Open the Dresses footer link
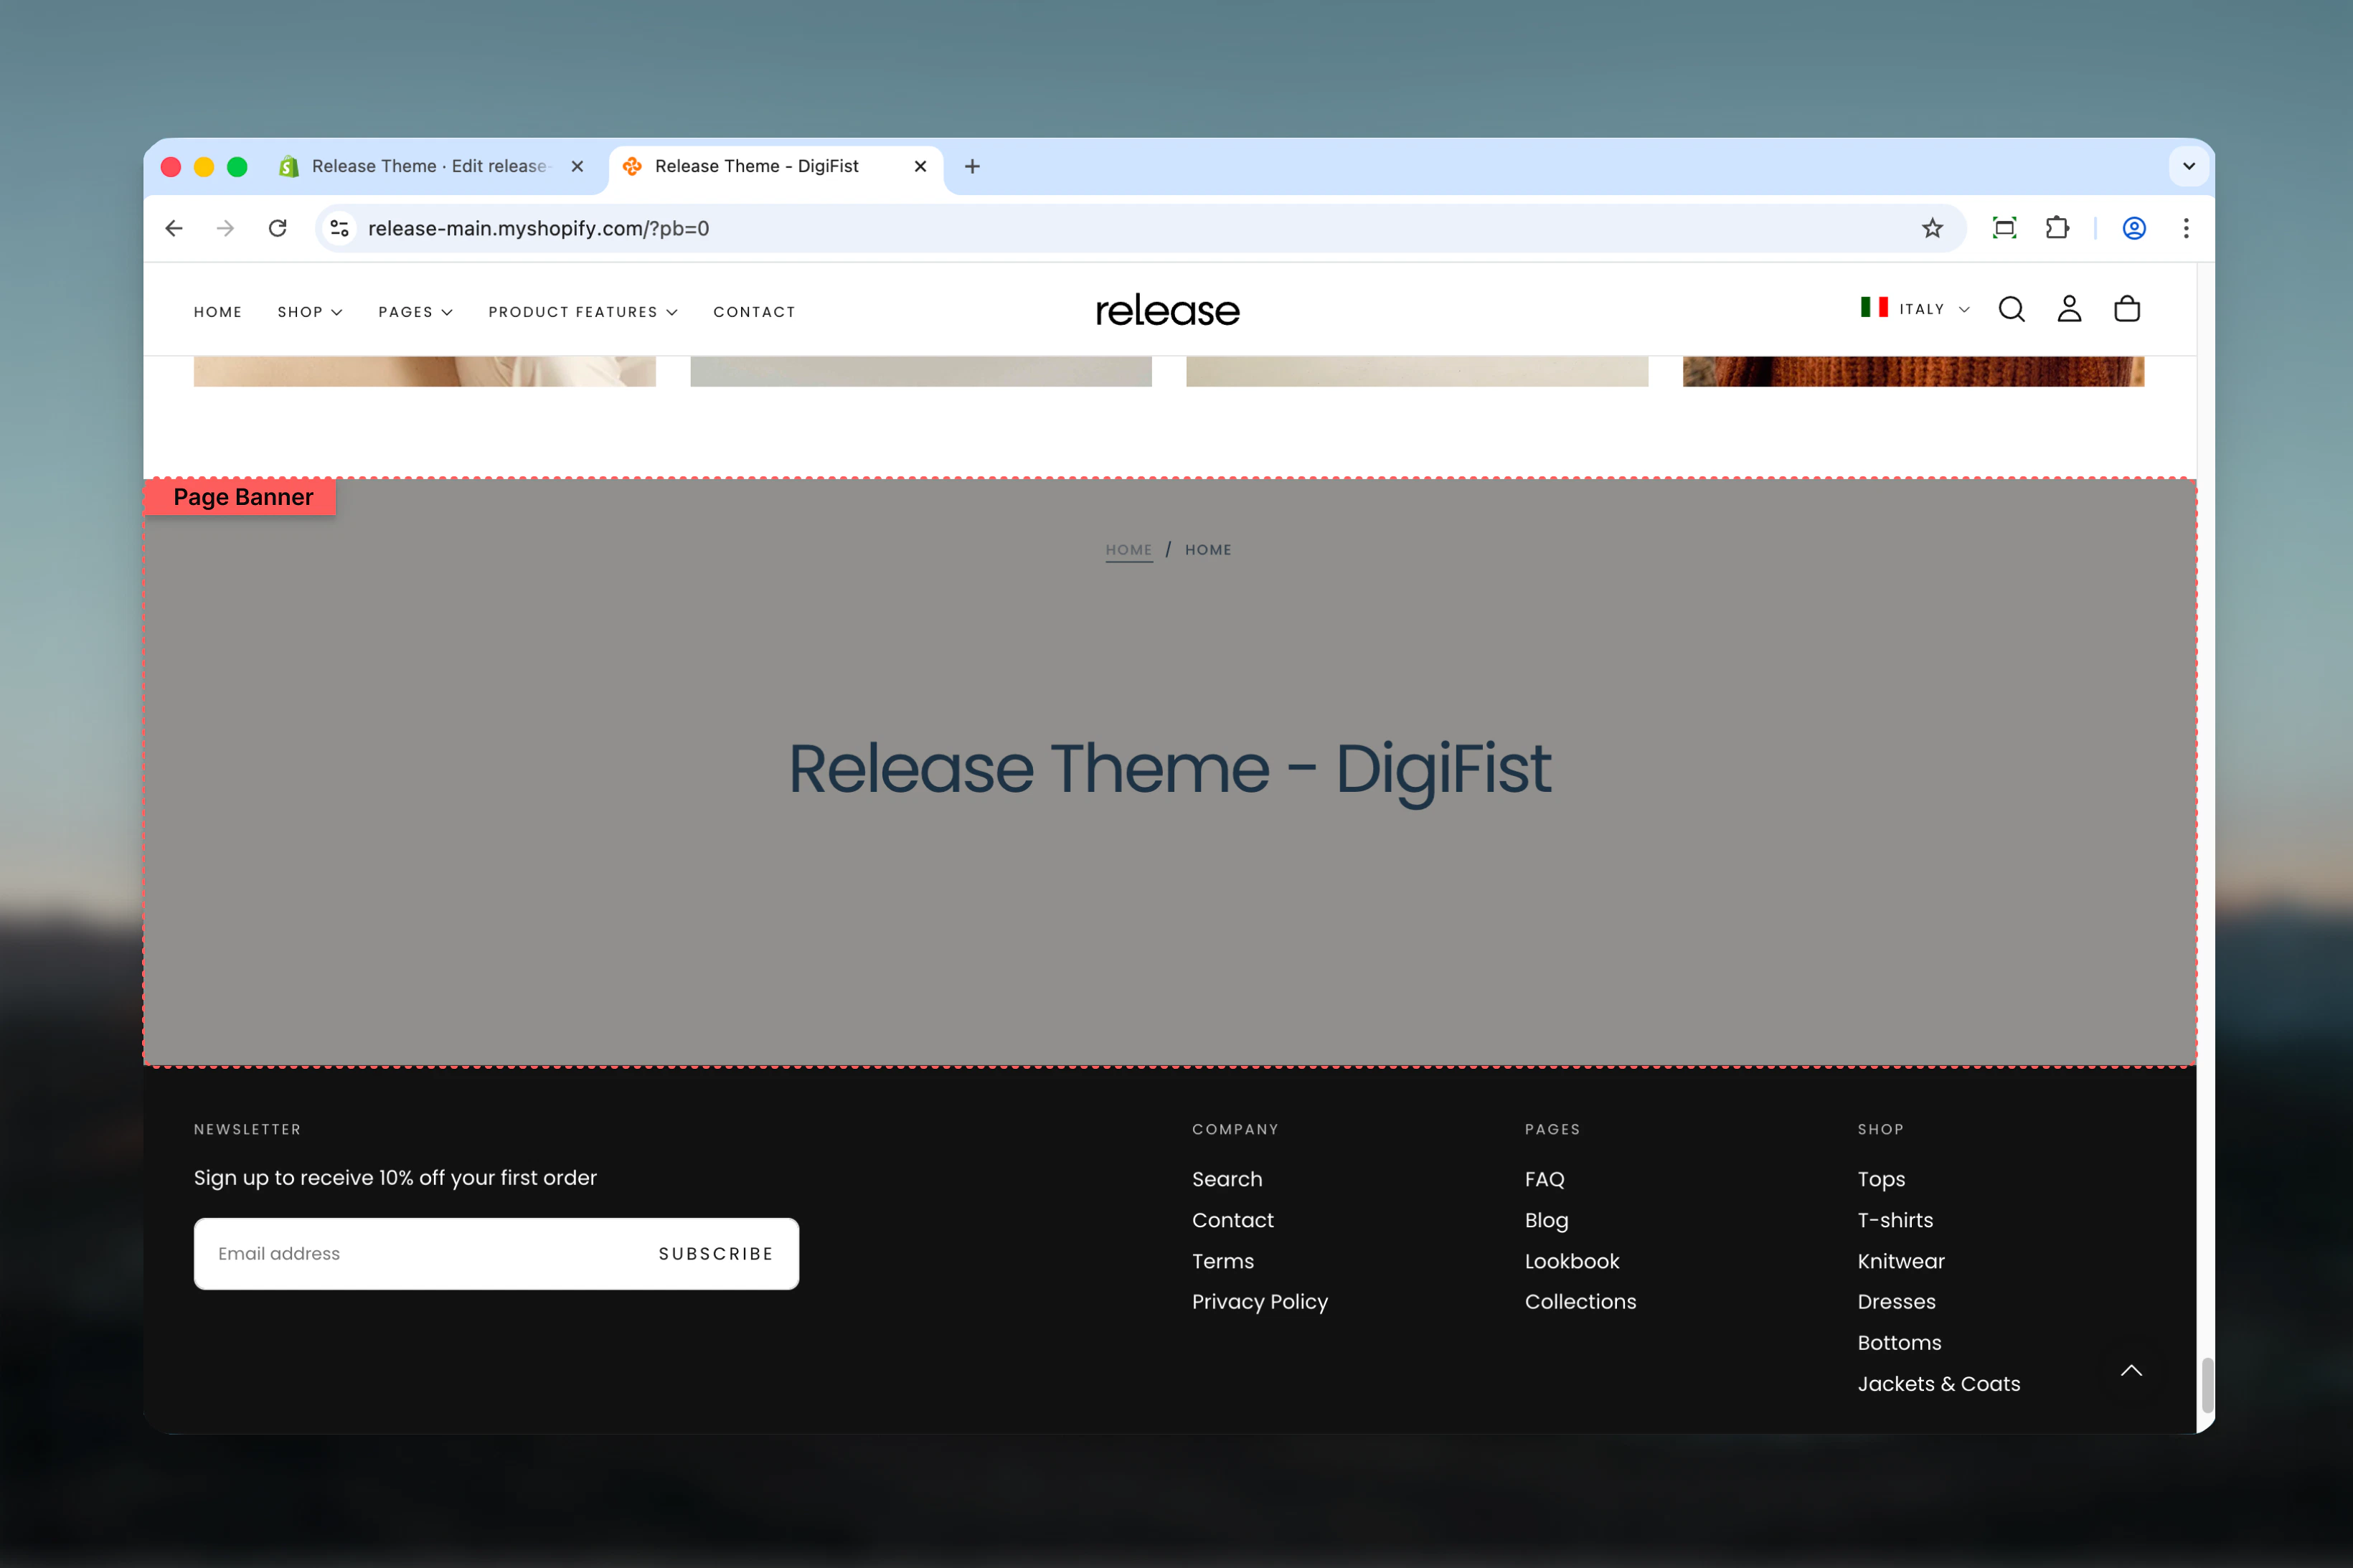The width and height of the screenshot is (2353, 1568). [x=1896, y=1302]
